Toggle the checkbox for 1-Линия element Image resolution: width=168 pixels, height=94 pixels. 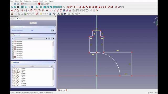[x=13, y=69]
